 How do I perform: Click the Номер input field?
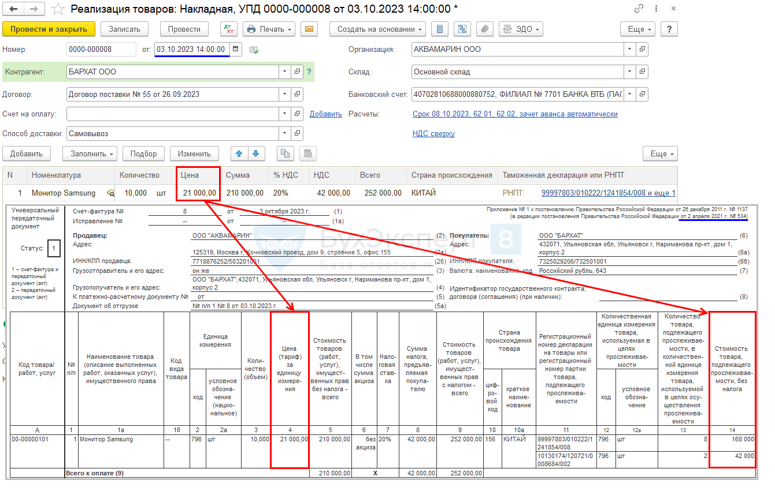tap(101, 50)
